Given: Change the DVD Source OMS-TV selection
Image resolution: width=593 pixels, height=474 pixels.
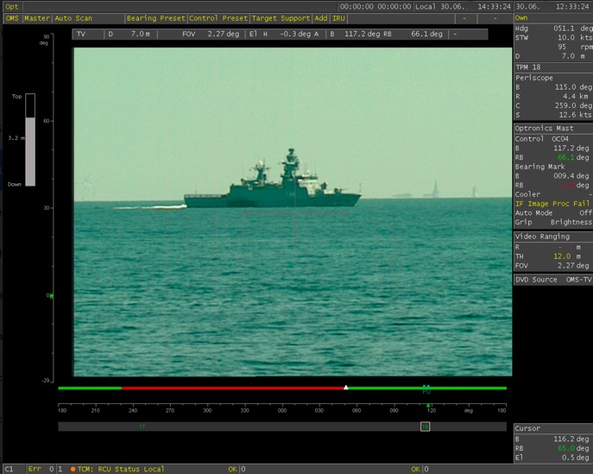Looking at the screenshot, I should point(553,280).
